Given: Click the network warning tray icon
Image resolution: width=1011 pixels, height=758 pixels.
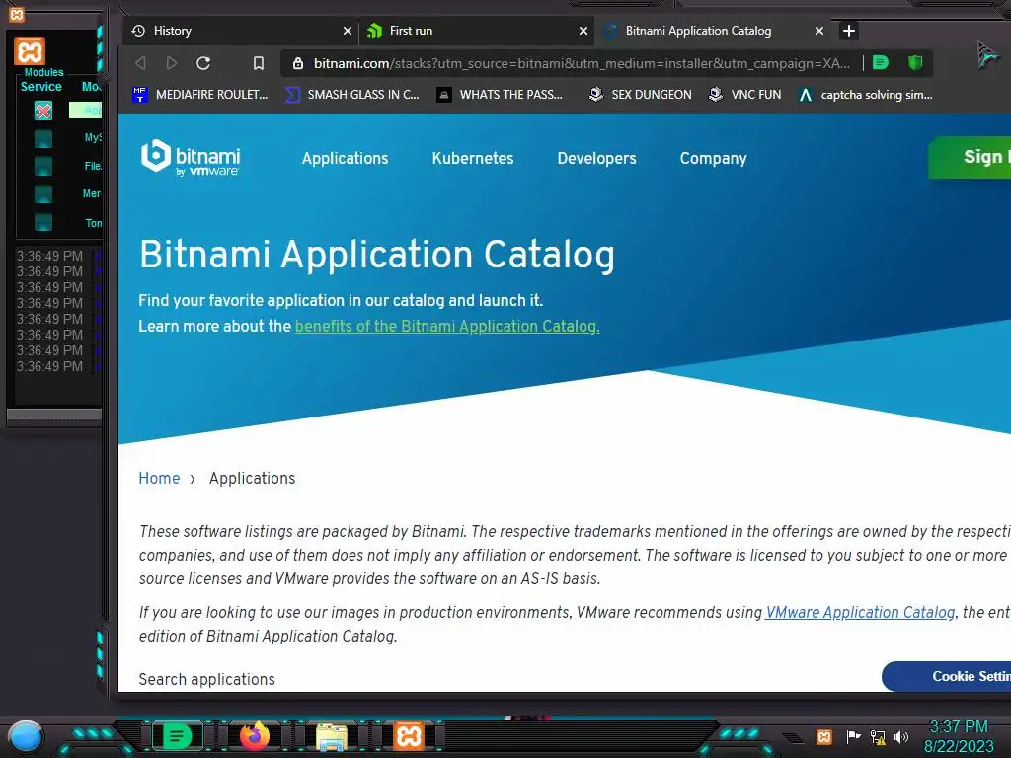Looking at the screenshot, I should [878, 736].
